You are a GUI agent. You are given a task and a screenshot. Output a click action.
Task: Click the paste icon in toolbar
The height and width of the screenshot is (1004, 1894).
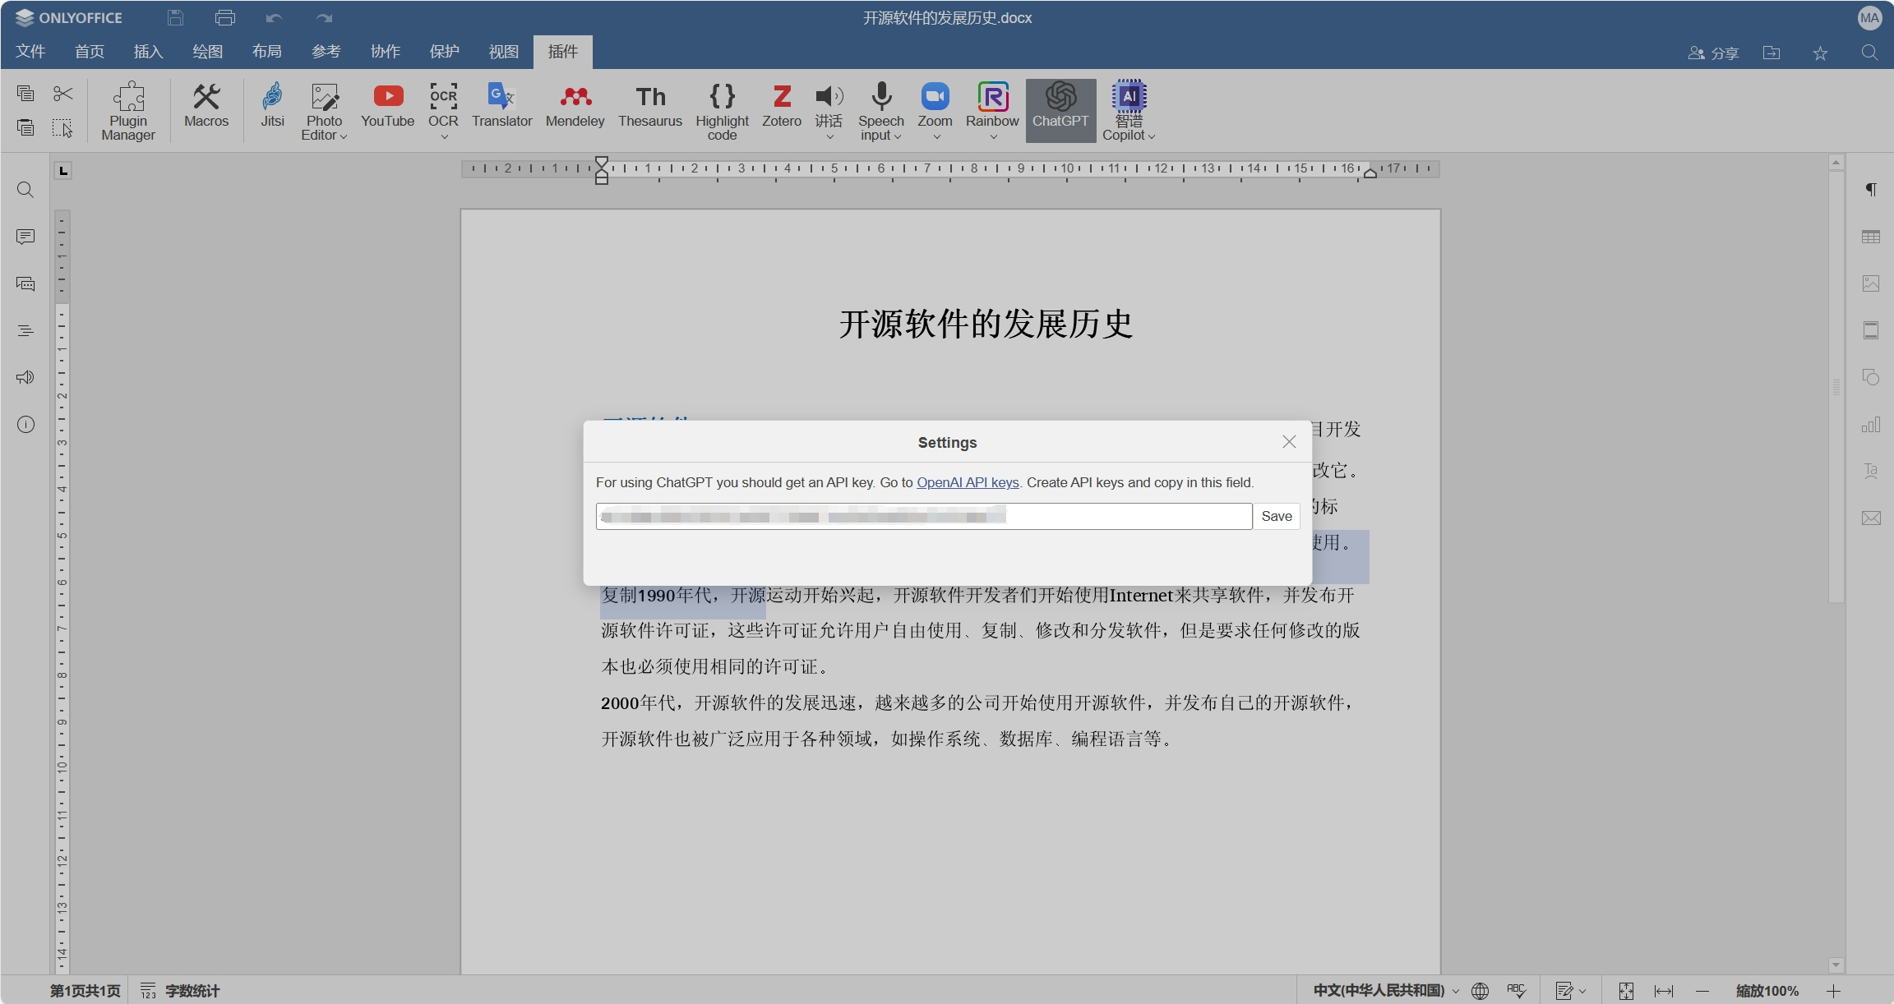pyautogui.click(x=25, y=127)
